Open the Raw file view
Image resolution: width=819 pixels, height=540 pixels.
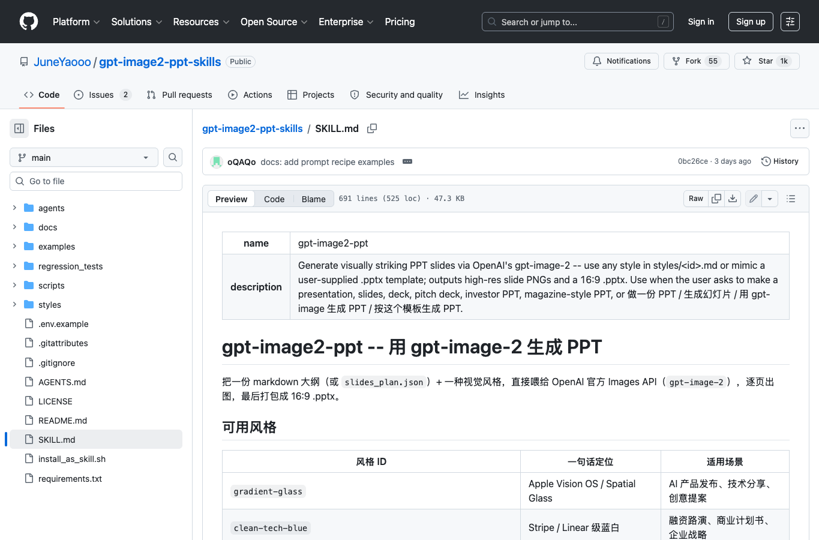[x=696, y=199]
